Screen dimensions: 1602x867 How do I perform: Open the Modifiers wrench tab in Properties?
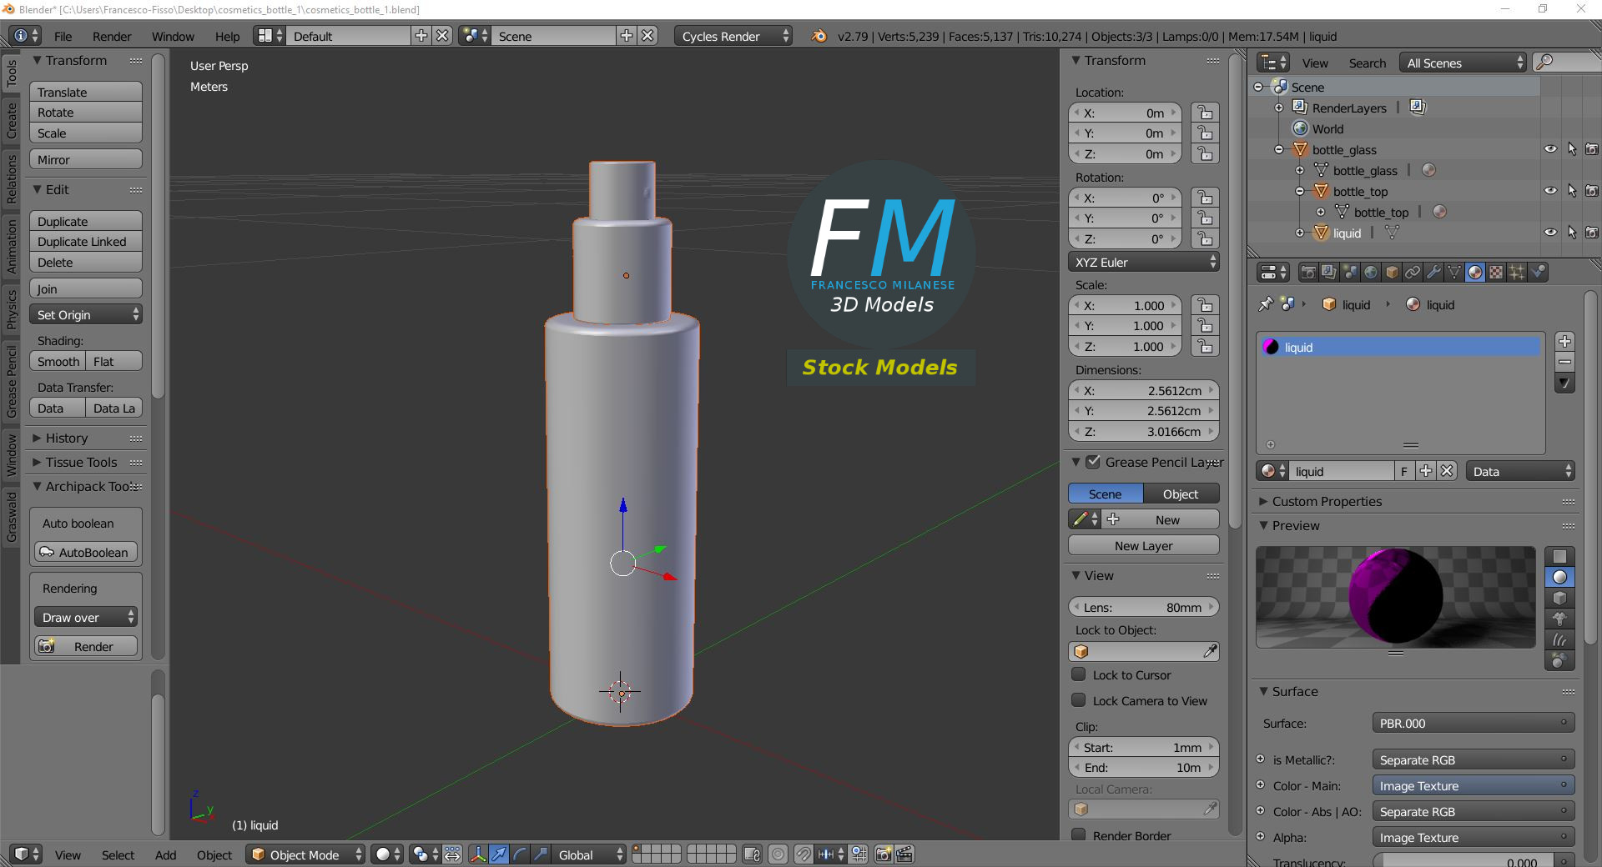[x=1433, y=273]
